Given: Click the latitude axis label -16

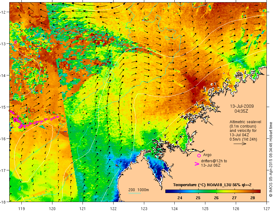Looking at the screenshot, I should coord(3,138).
